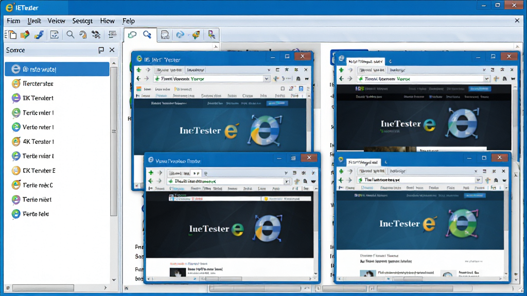This screenshot has width=527, height=296.
Task: Click the blue diagonal arrow toolbar icon
Action: [39, 34]
